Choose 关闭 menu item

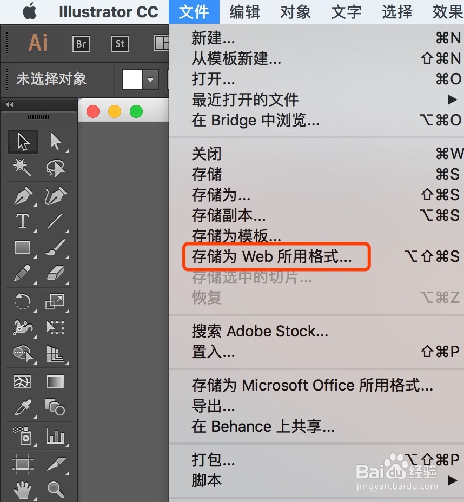click(x=316, y=154)
